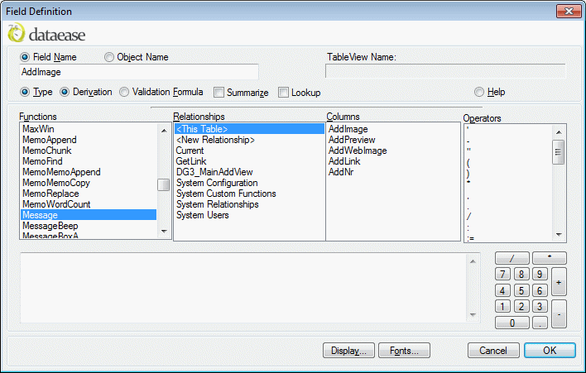Click the AddImage field name input
The height and width of the screenshot is (373, 586).
click(139, 72)
